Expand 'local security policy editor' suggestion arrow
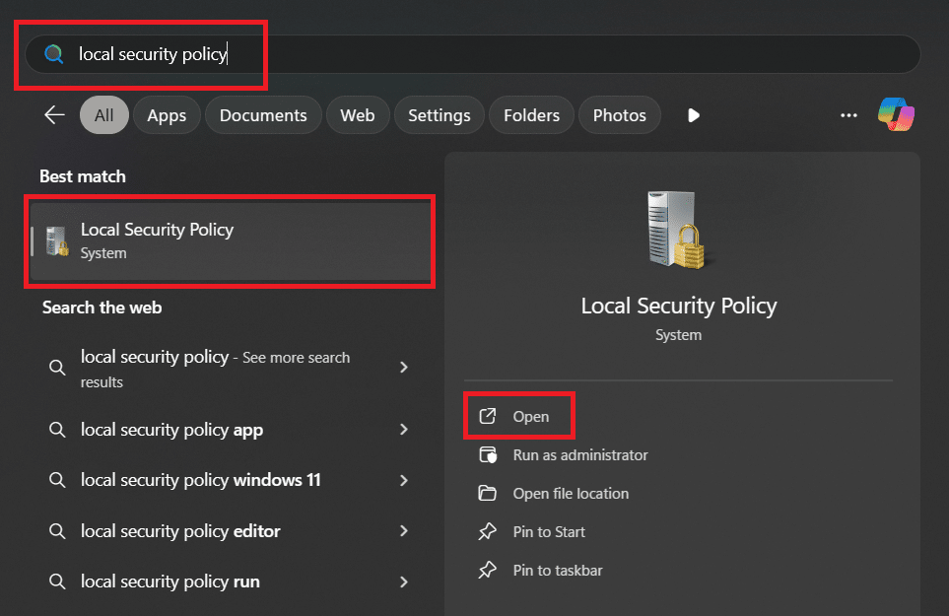 pyautogui.click(x=403, y=531)
